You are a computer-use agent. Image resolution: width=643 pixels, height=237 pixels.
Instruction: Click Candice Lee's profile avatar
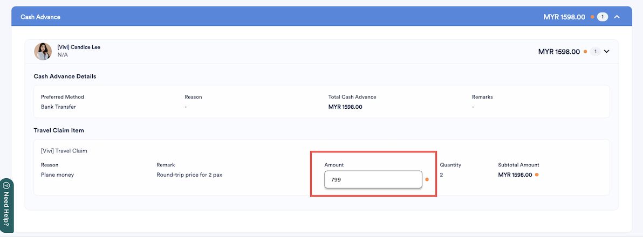(x=43, y=52)
